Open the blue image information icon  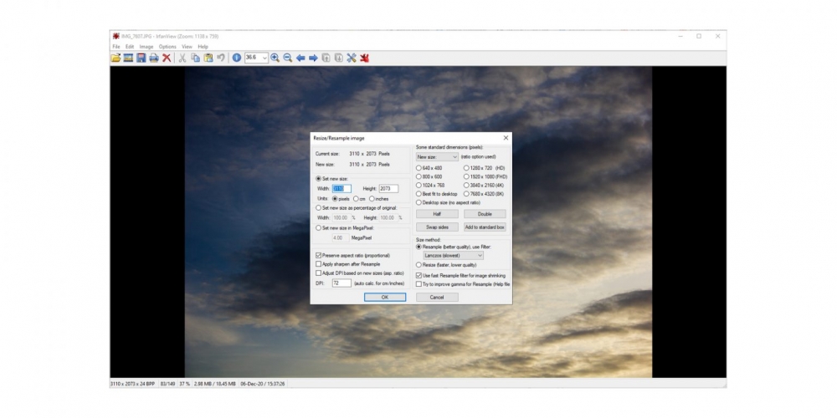[x=237, y=58]
